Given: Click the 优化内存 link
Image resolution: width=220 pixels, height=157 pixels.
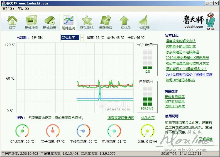Looking at the screenshot, I should click(x=148, y=118).
